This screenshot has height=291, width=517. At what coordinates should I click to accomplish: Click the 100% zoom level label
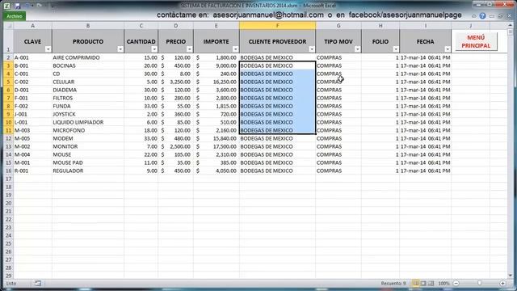click(443, 284)
